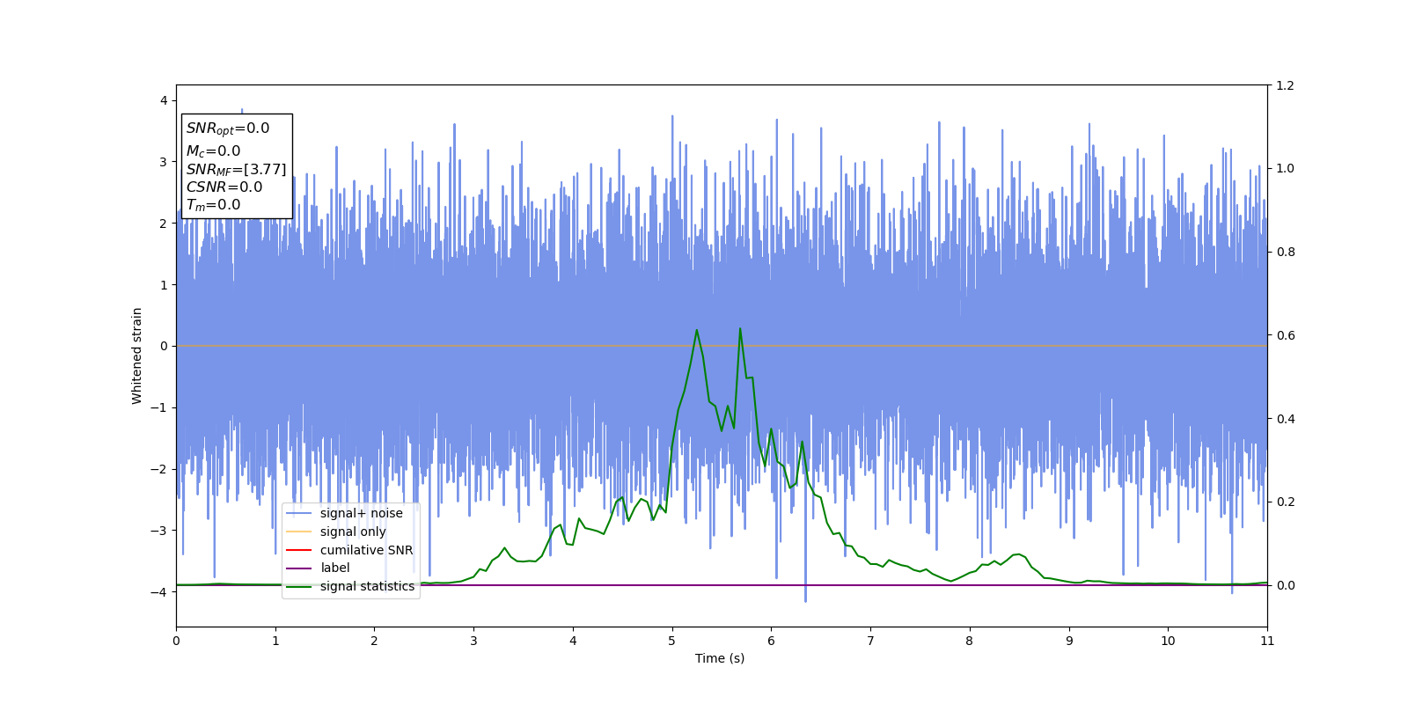Select the x-axis tick label 8
The width and height of the screenshot is (1408, 704).
pyautogui.click(x=970, y=641)
